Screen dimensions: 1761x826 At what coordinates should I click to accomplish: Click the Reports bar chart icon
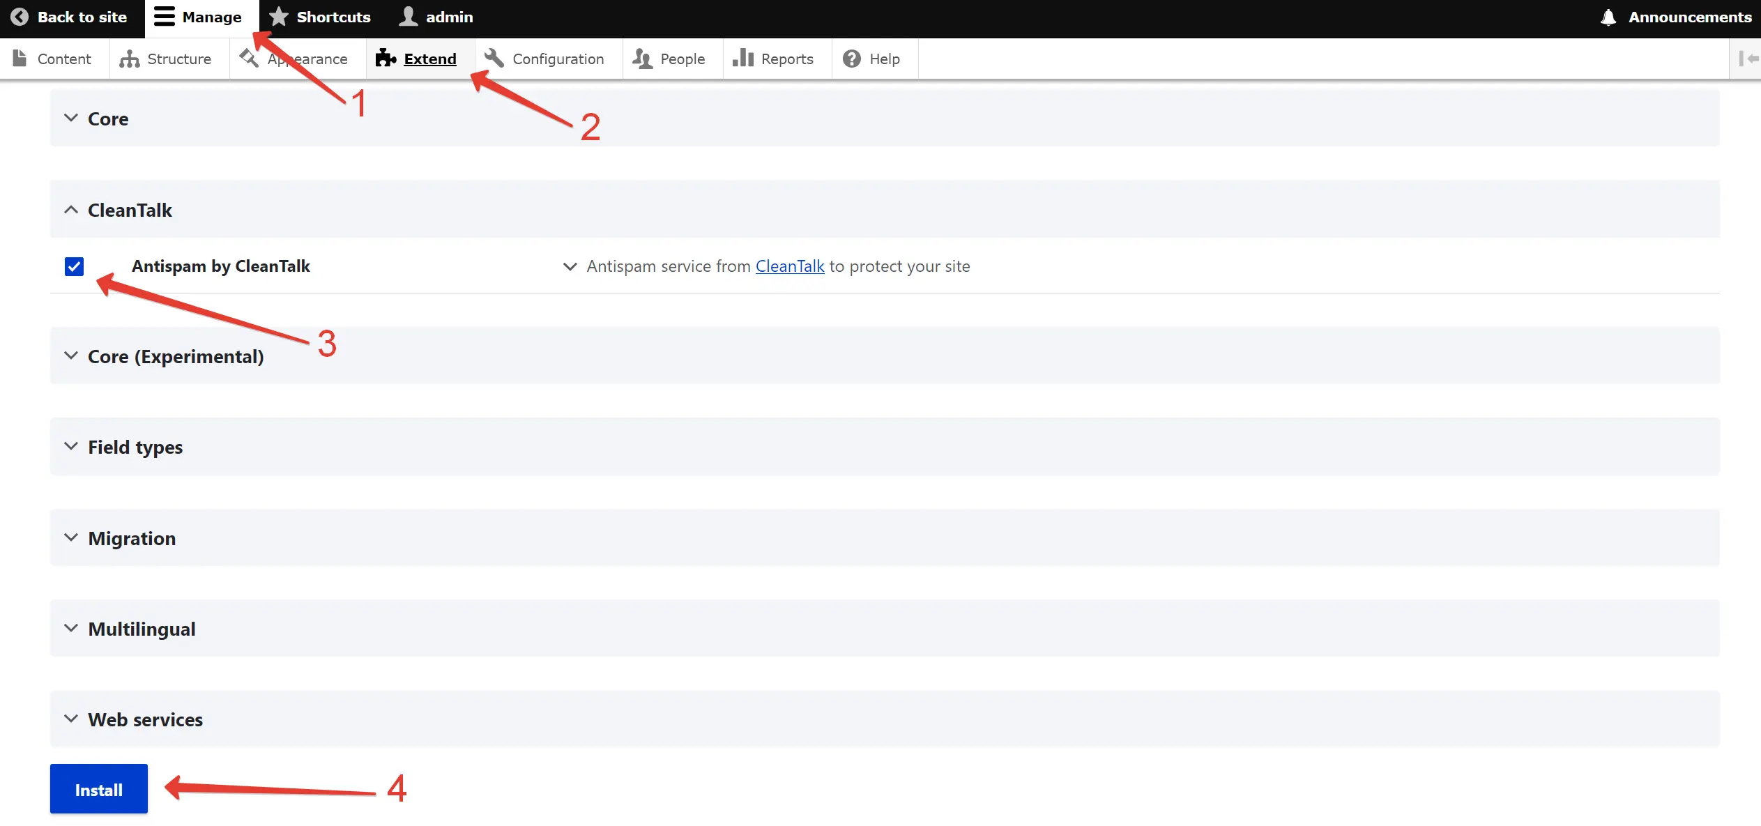[742, 58]
